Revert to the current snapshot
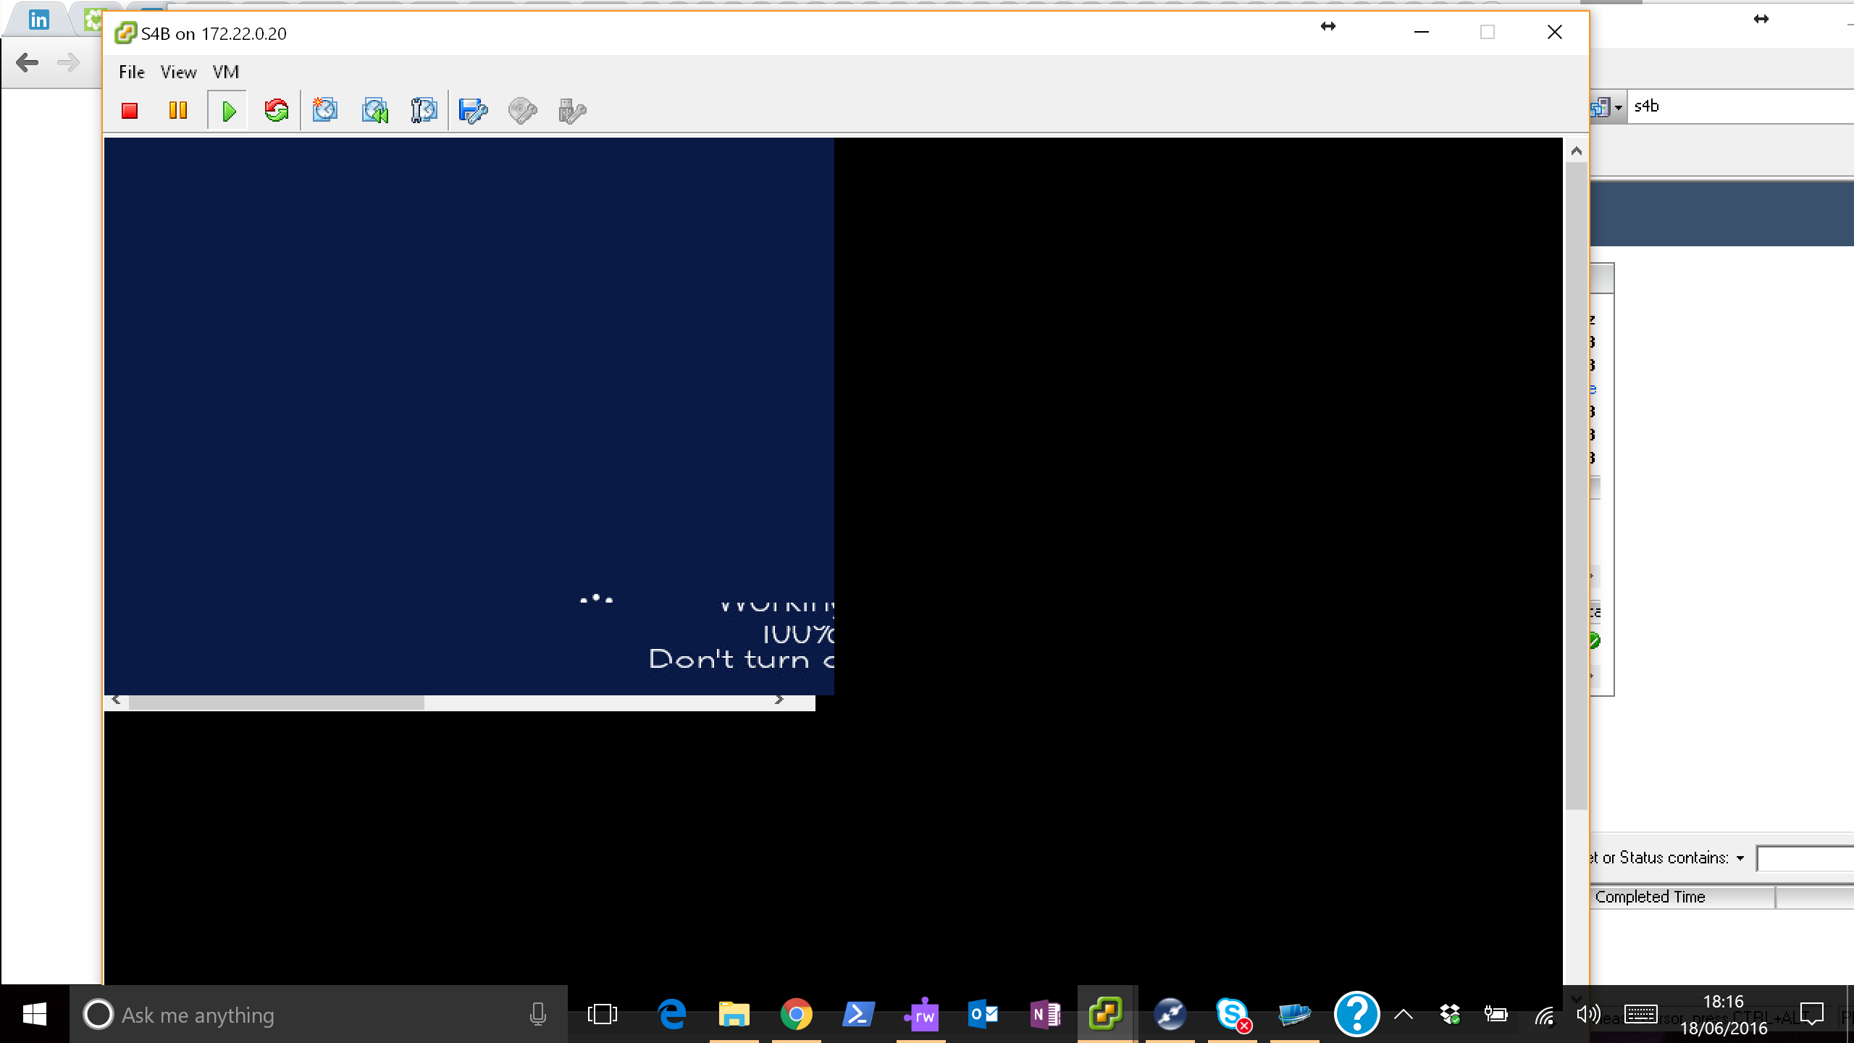Viewport: 1854px width, 1043px height. 374,110
